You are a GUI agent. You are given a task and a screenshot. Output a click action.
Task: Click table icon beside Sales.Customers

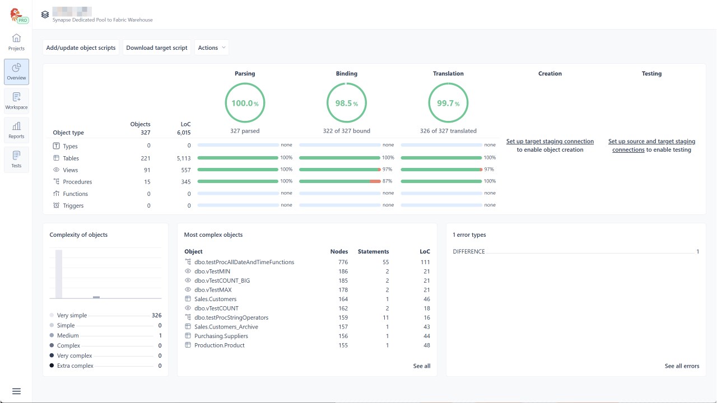pyautogui.click(x=188, y=299)
